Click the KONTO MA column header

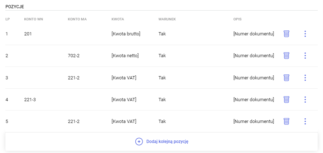tap(77, 19)
